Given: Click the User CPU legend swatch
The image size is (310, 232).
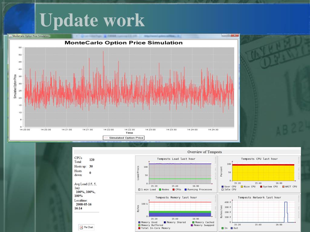Looking at the screenshot, I should click(223, 187).
